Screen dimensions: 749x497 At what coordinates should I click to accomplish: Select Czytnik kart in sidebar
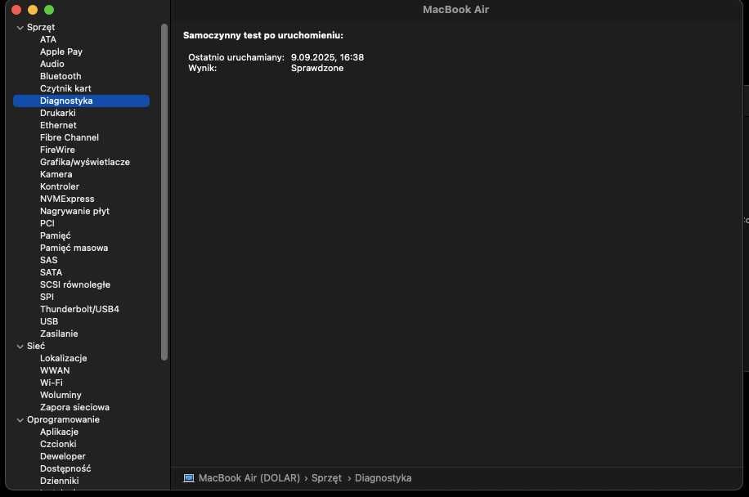point(65,88)
